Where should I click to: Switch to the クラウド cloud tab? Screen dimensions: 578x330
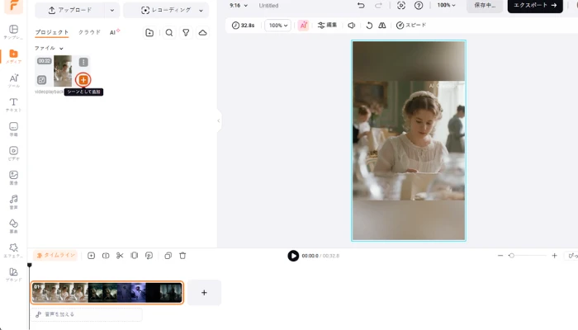tap(89, 32)
